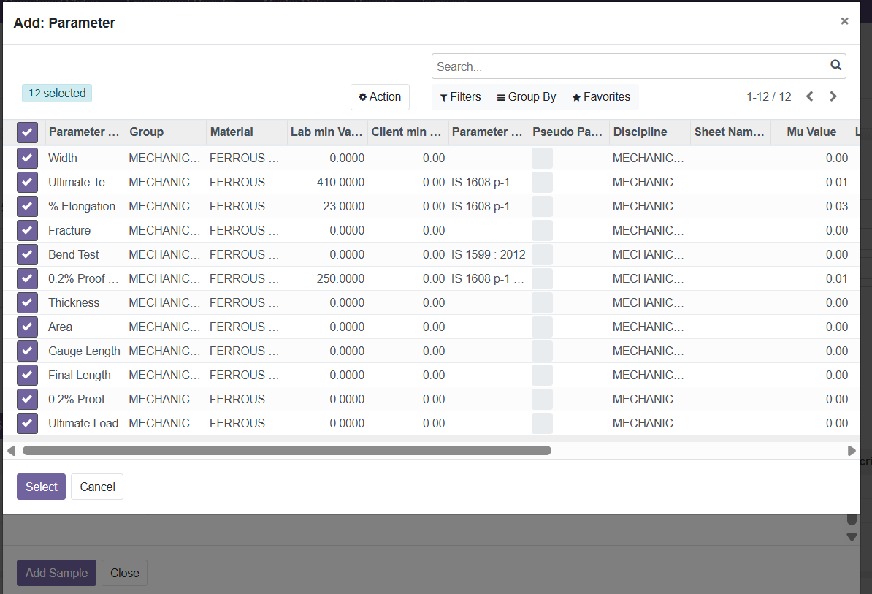Go to previous page arrow

809,96
